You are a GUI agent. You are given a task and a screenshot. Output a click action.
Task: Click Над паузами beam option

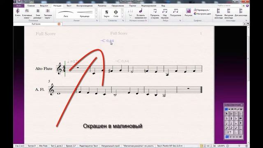[164, 14]
